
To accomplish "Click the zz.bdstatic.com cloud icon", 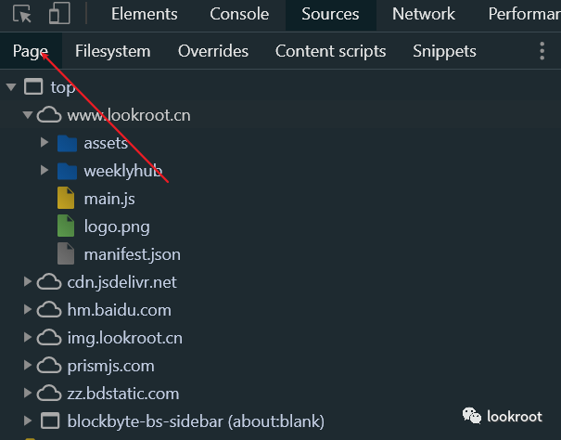I will click(x=49, y=394).
